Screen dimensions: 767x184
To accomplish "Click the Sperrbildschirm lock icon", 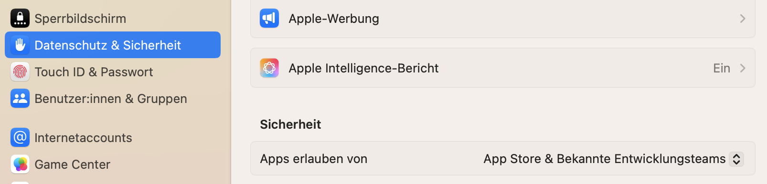I will coord(20,19).
